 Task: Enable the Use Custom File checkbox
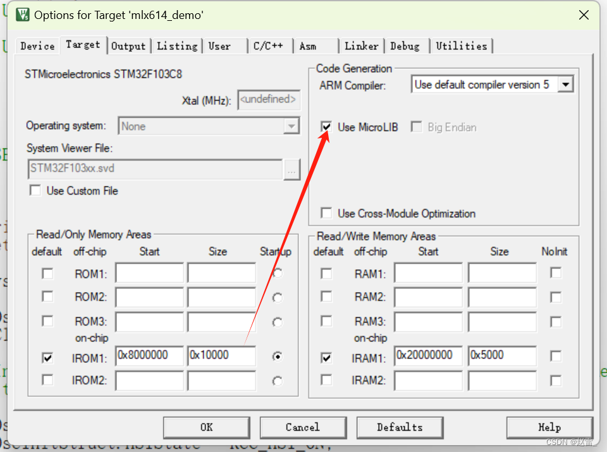pos(35,190)
